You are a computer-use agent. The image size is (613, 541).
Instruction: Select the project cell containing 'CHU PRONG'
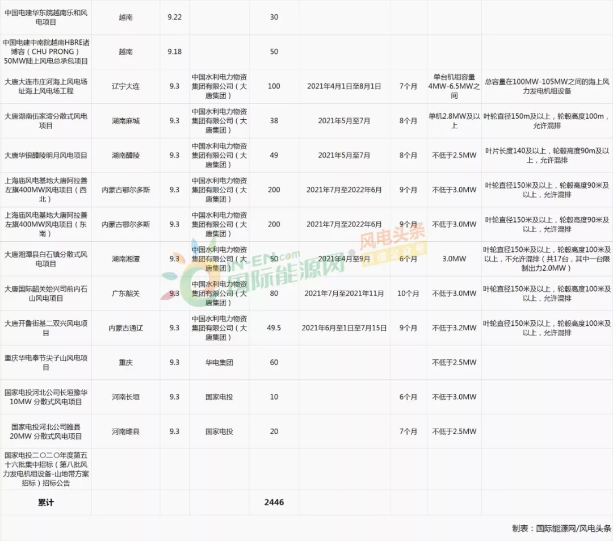pyautogui.click(x=46, y=52)
